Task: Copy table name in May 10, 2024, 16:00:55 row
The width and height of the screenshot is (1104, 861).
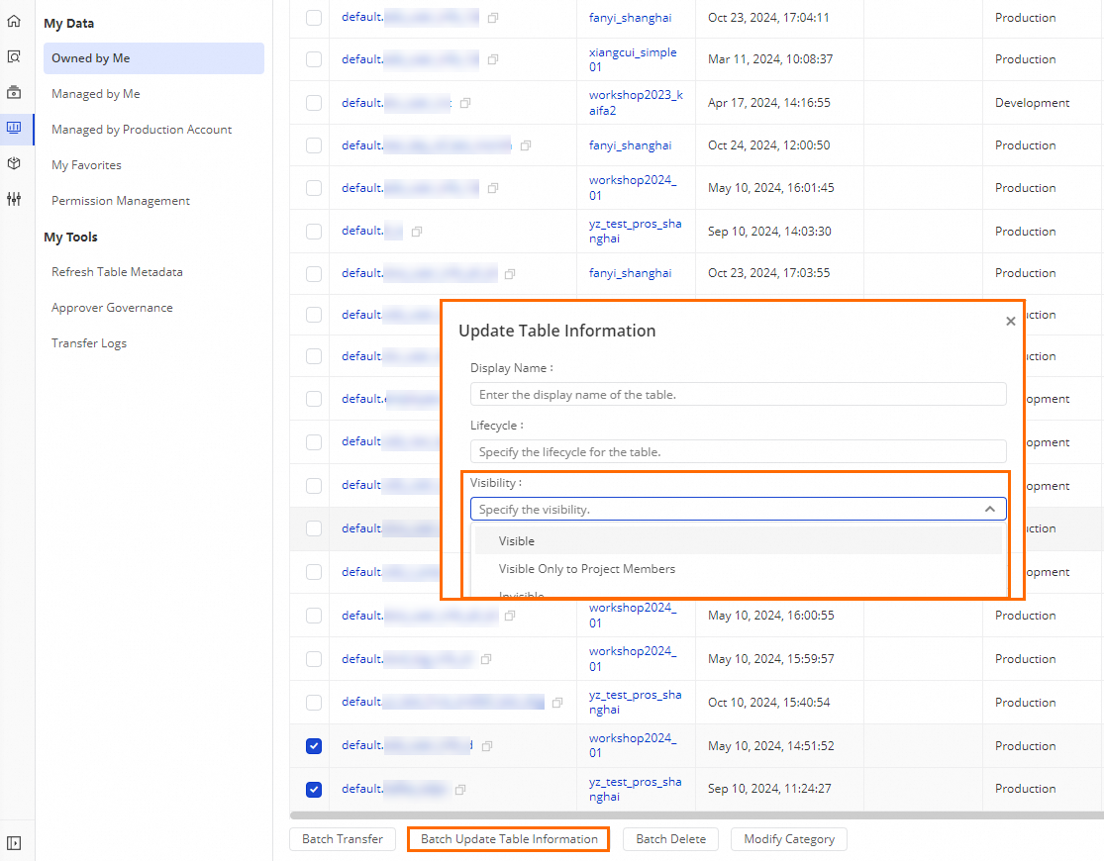Action: 510,616
